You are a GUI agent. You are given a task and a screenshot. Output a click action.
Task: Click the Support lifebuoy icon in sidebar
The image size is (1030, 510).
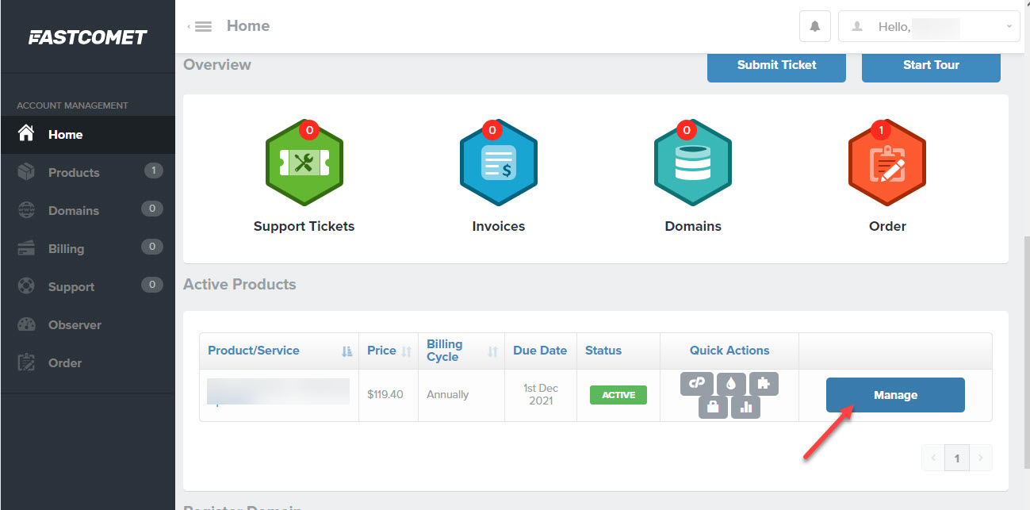[x=26, y=286]
